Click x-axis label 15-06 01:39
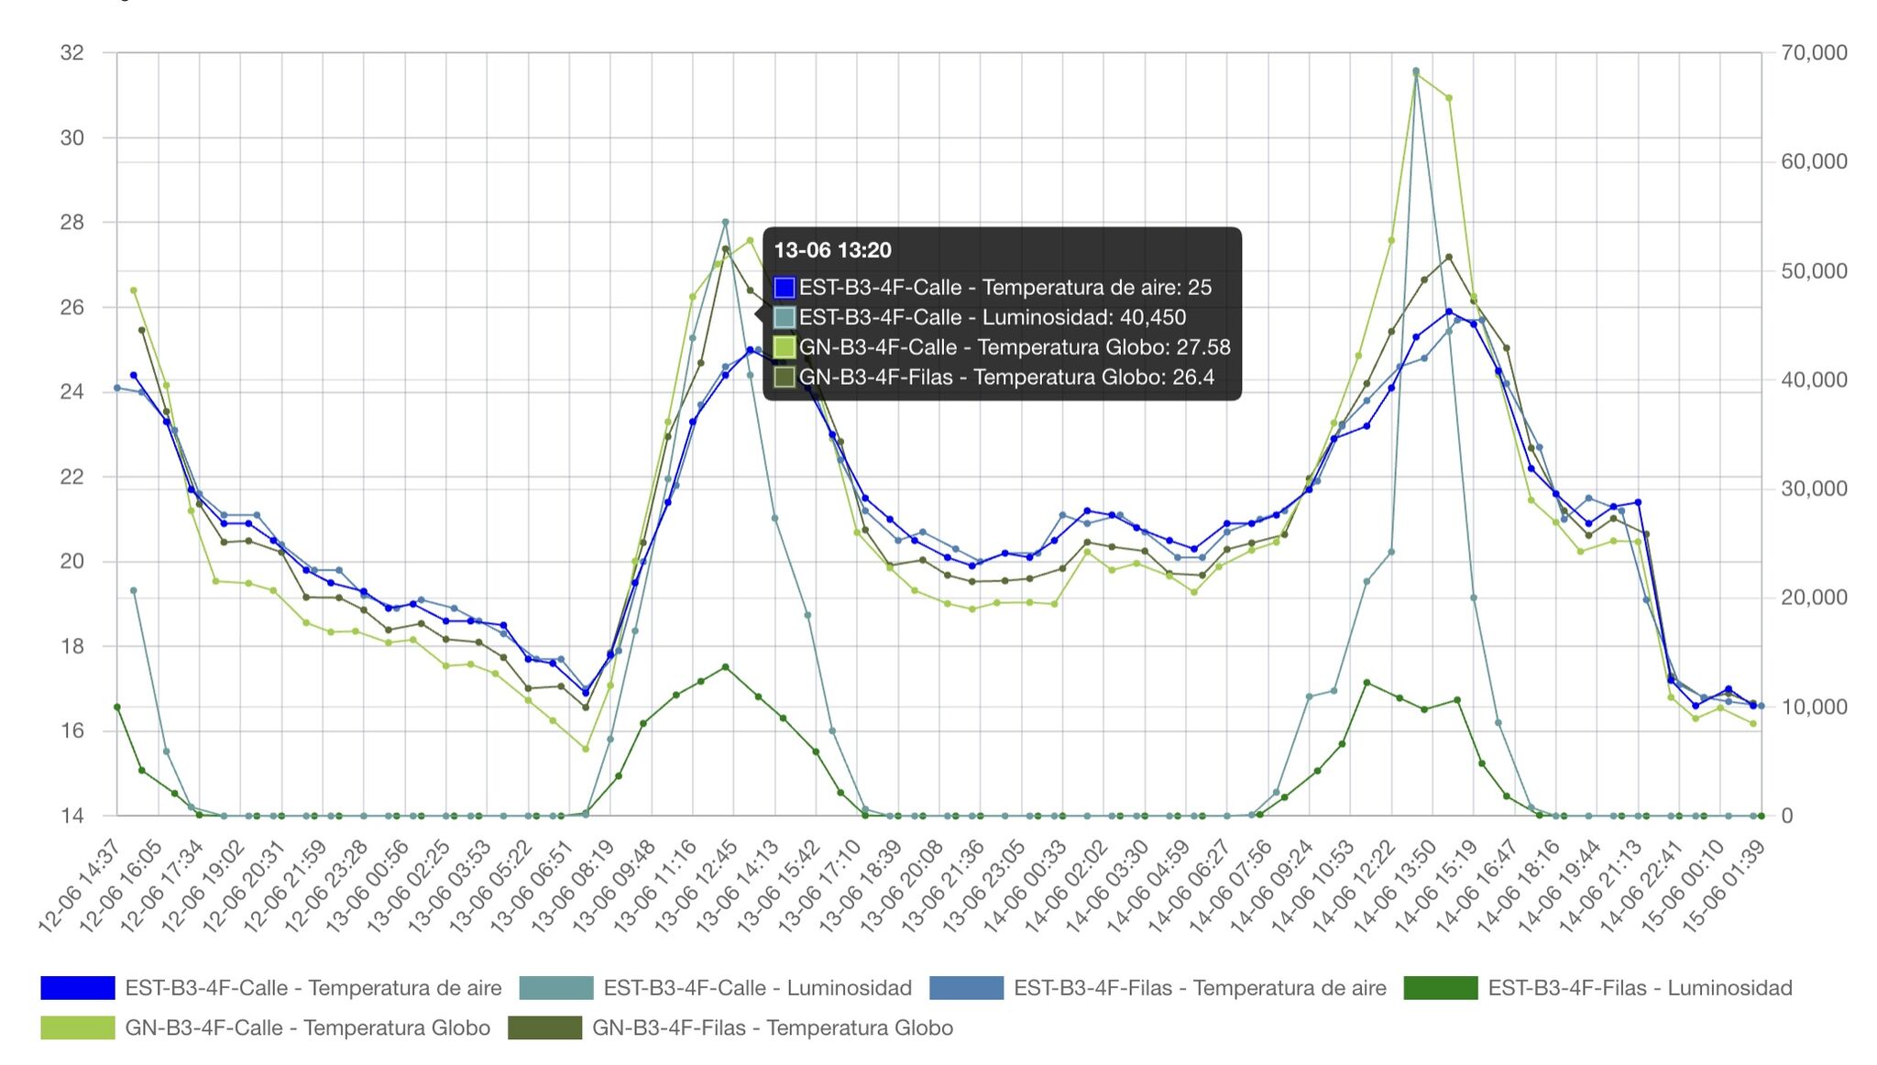1877x1065 pixels. coord(1723,885)
